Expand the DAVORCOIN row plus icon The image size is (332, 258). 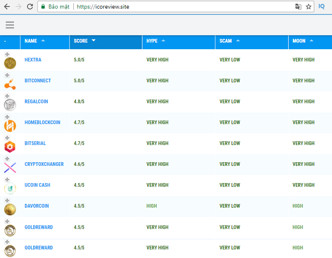coord(7,200)
